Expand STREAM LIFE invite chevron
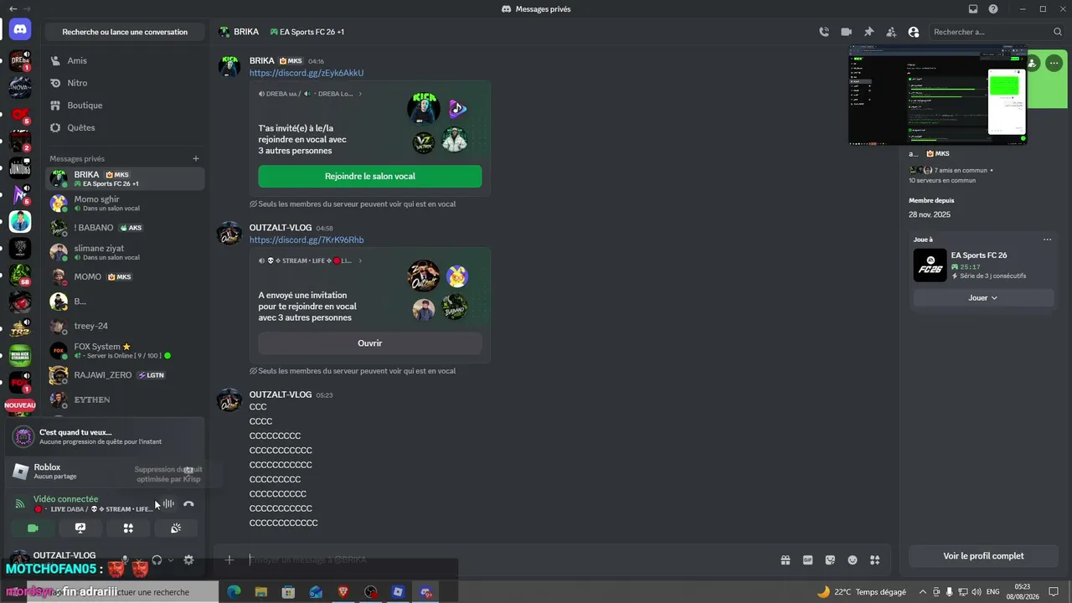 (360, 260)
